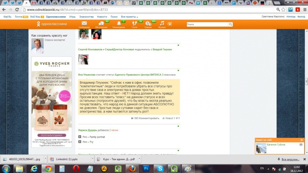Open the expert doctor photo ad
This screenshot has height=173, width=308.
(38, 46)
